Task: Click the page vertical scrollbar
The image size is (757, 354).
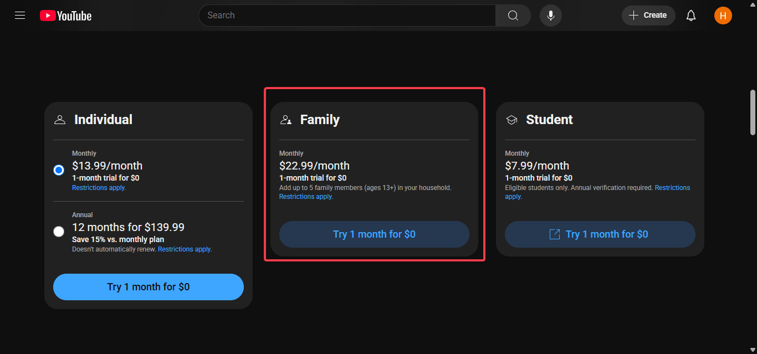Action: (753, 112)
